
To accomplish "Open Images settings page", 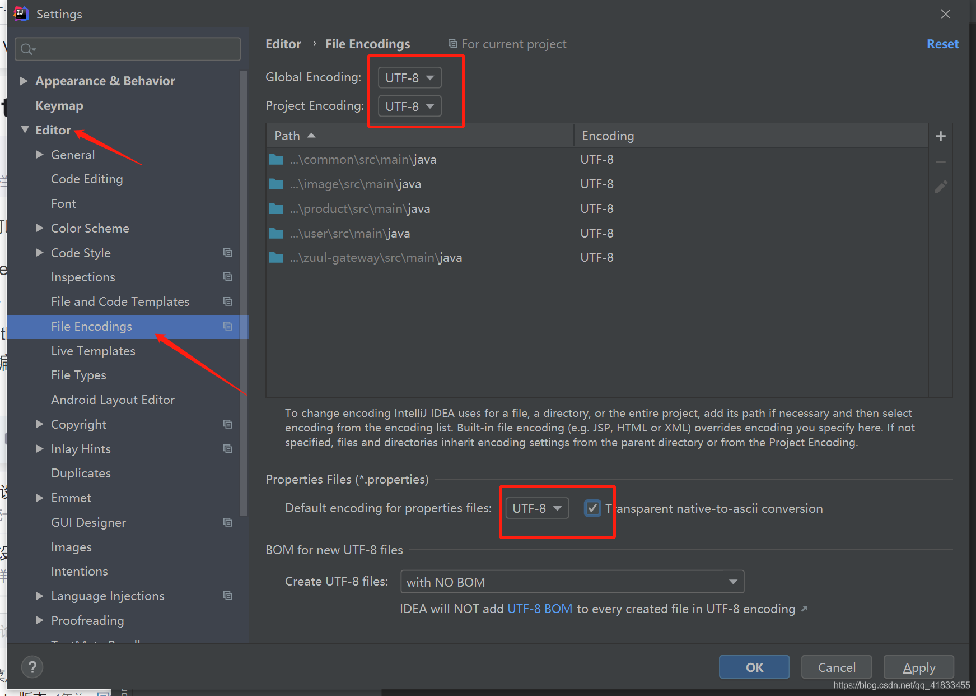I will tap(71, 547).
